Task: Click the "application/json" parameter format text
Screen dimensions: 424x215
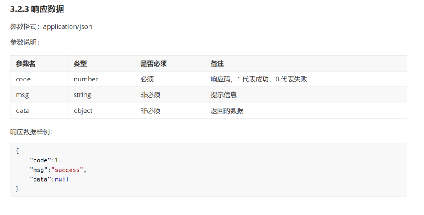Action: pos(67,26)
